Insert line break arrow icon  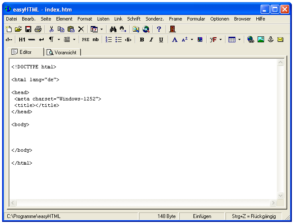42,40
